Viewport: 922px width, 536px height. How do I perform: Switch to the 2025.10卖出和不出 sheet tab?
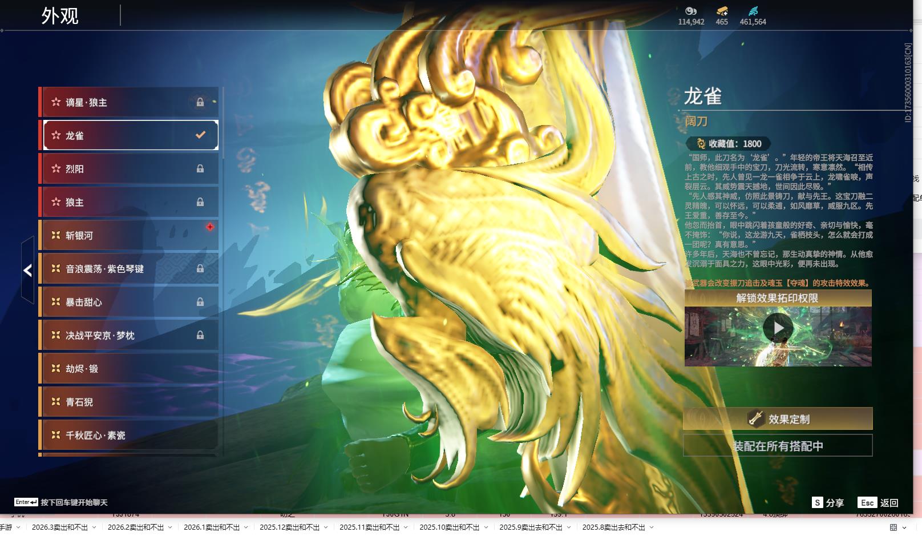point(450,527)
